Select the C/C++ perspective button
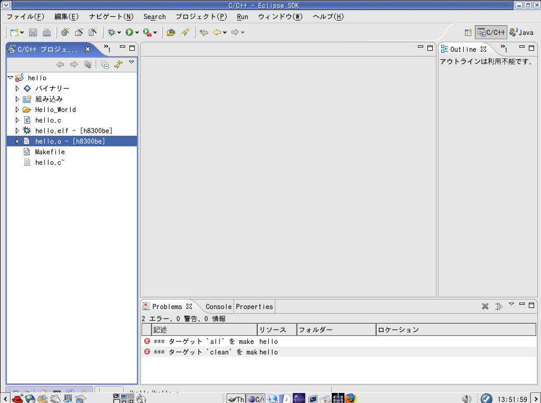 pos(491,32)
